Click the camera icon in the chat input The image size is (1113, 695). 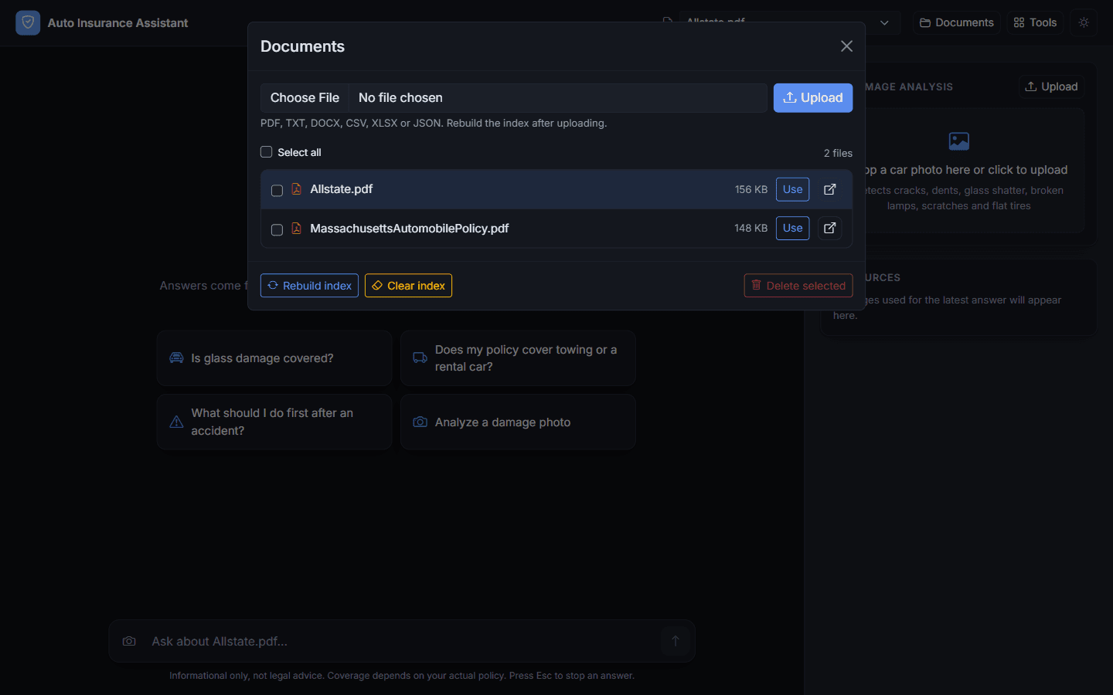coord(129,641)
